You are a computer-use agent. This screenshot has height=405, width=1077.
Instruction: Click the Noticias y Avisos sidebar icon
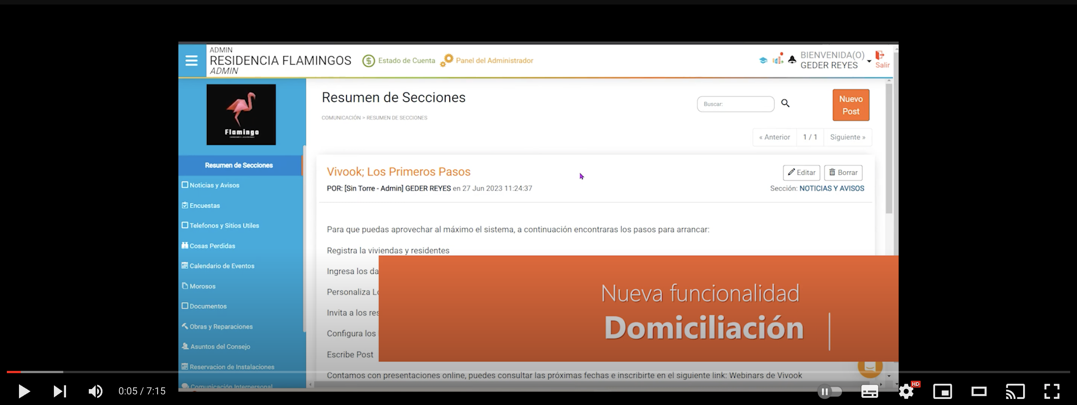[185, 185]
